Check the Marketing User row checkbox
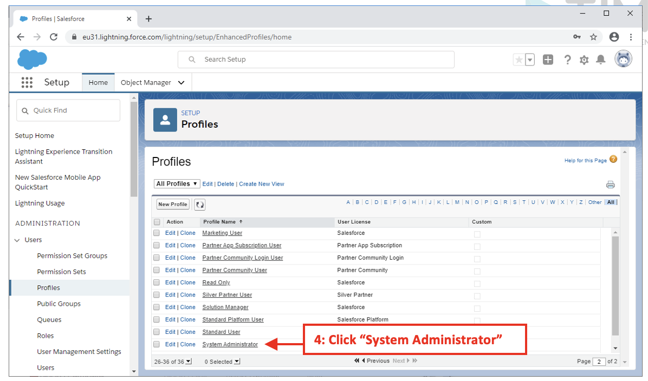Viewport: 648px width, 381px height. [157, 233]
